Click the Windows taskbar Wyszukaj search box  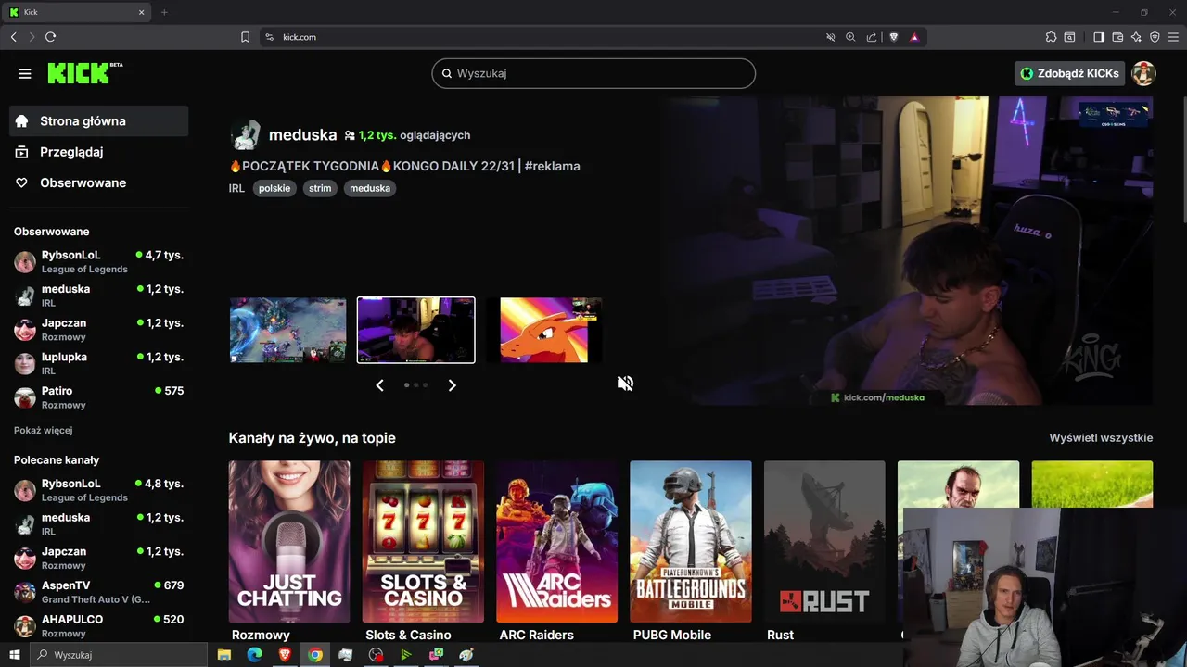[x=118, y=655]
